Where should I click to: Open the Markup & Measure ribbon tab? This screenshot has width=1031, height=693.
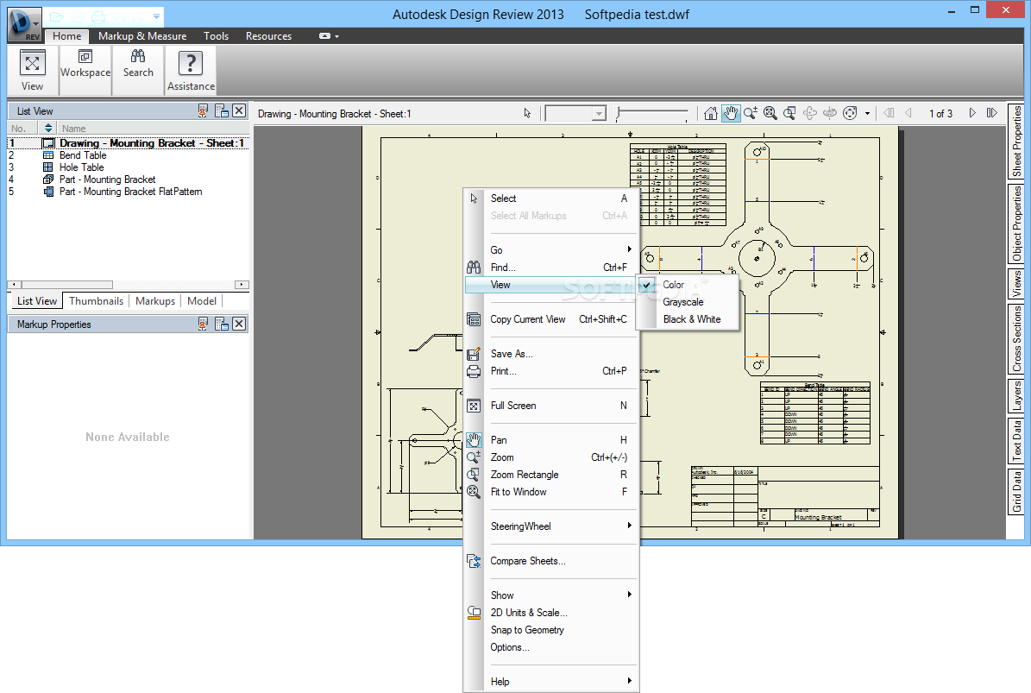142,36
